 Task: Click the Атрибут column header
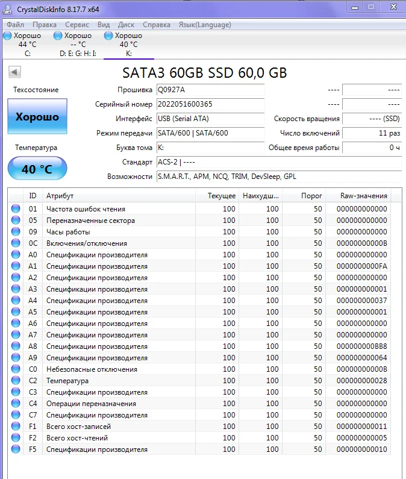click(x=119, y=196)
